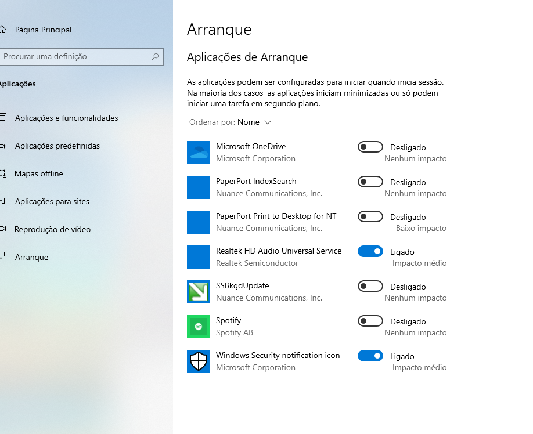533x434 pixels.
Task: Open Aplicações para sites settings
Action: [52, 201]
